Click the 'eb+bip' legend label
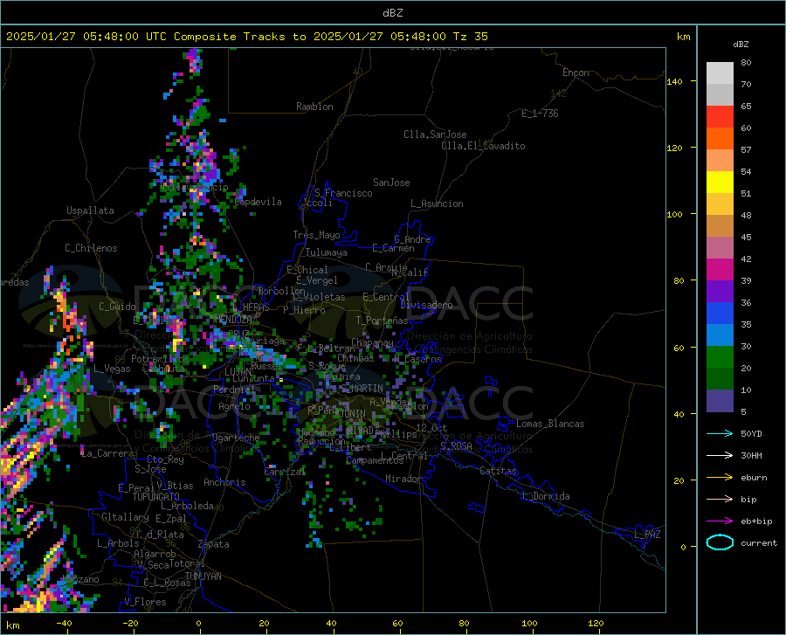 pyautogui.click(x=756, y=521)
